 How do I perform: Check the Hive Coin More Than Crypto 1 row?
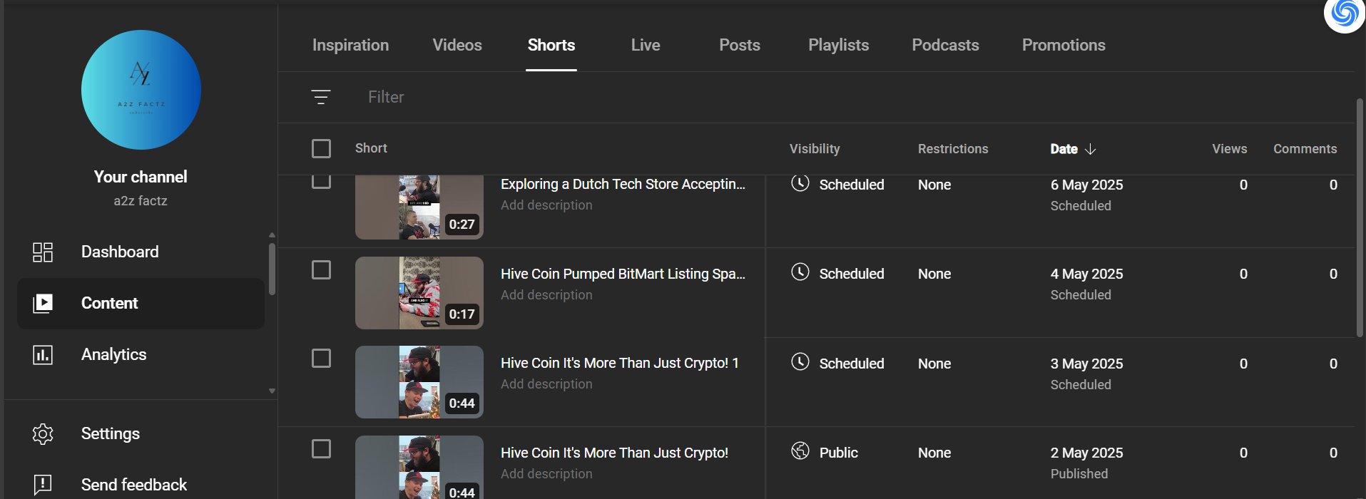[x=322, y=359]
